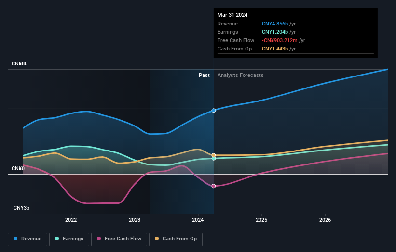Click the CN¥1.204b earnings value in tooltip
Image resolution: width=396 pixels, height=252 pixels.
point(275,32)
